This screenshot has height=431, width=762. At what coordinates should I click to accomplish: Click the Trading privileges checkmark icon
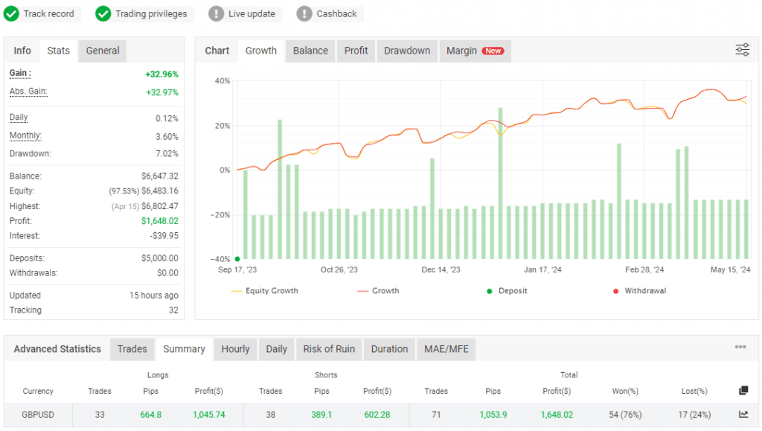[103, 13]
